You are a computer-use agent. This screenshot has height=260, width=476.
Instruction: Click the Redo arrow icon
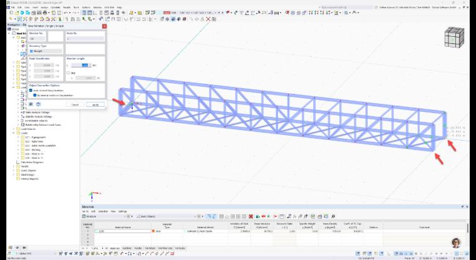point(75,12)
